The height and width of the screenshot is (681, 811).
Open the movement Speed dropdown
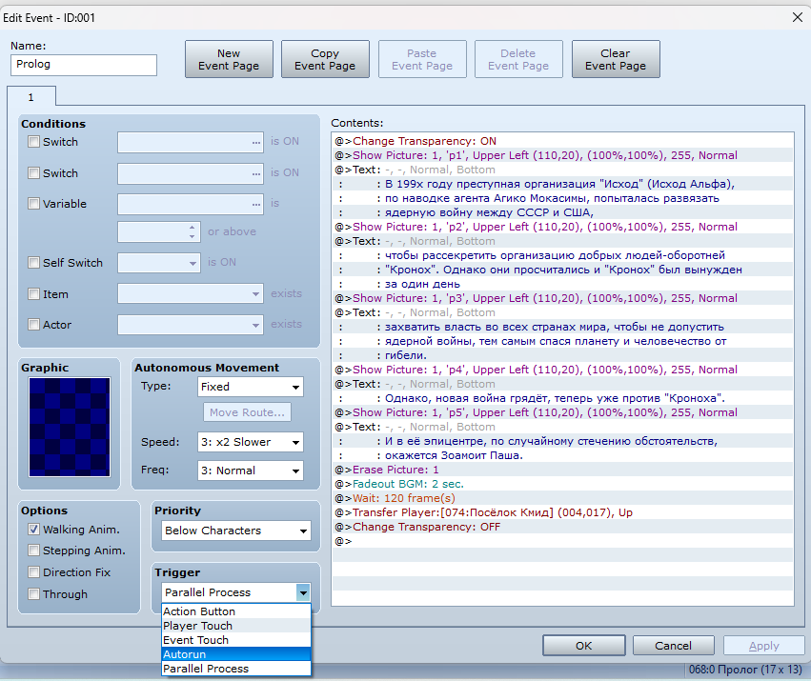coord(251,442)
